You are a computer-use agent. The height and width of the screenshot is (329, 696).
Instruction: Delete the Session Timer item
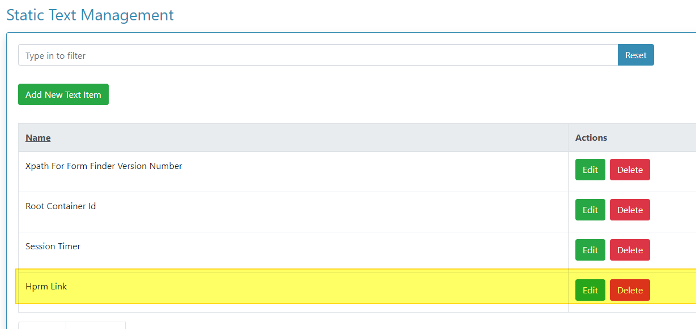pyautogui.click(x=630, y=250)
